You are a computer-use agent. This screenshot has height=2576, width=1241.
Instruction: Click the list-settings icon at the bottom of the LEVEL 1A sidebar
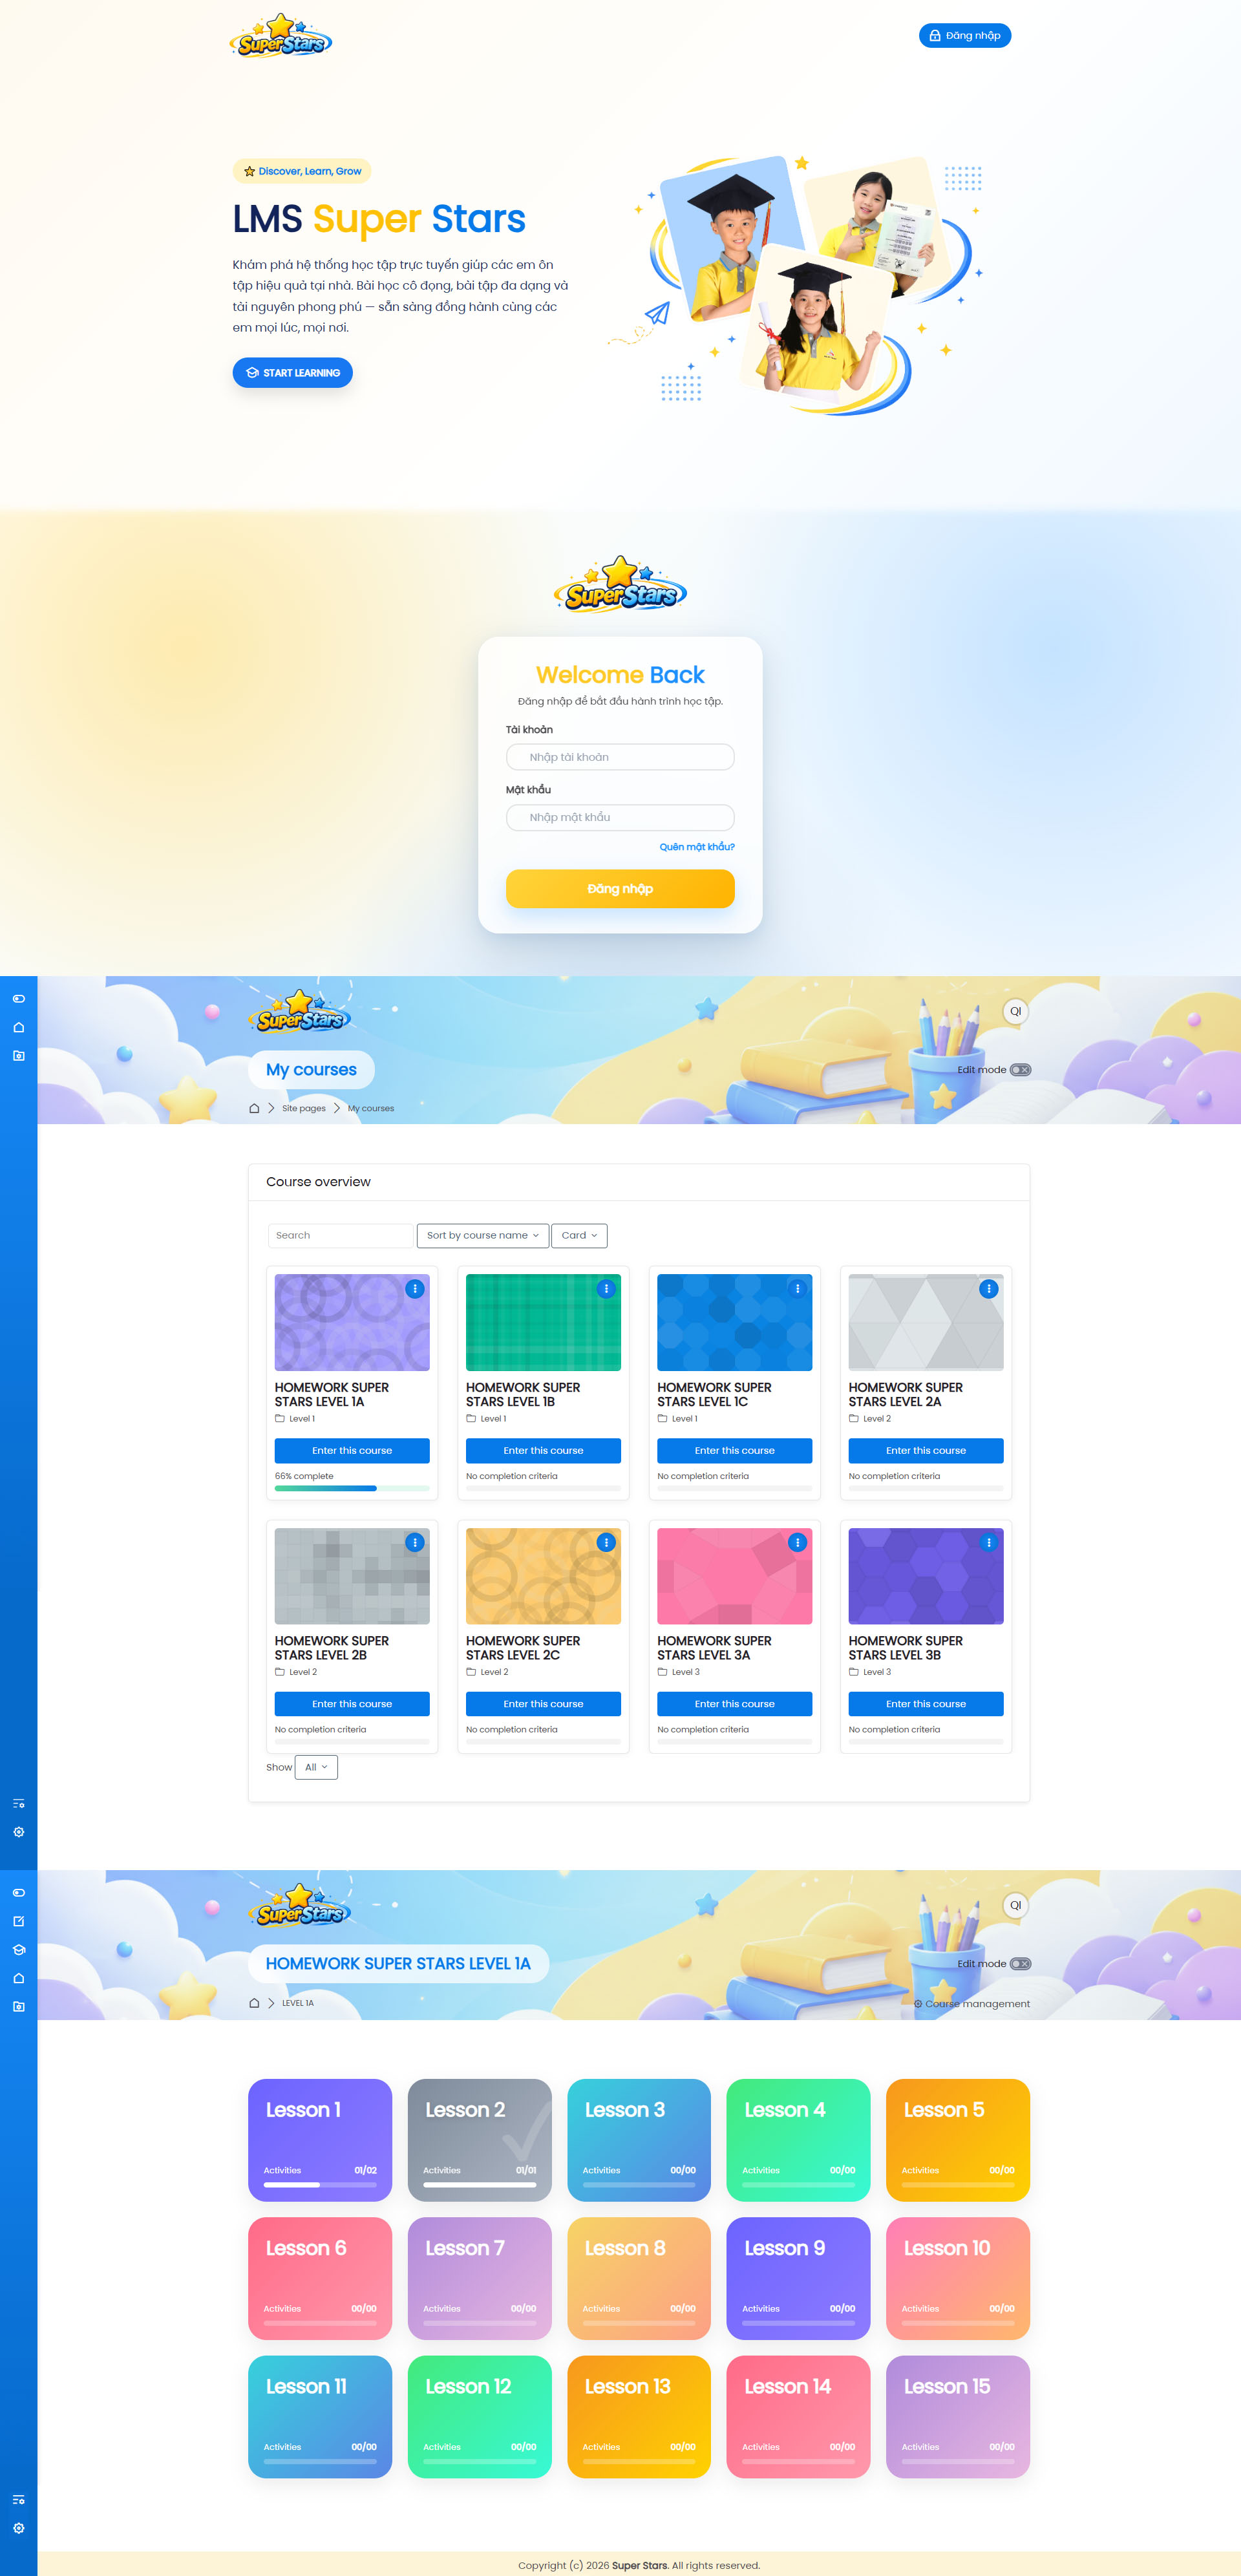[18, 2499]
